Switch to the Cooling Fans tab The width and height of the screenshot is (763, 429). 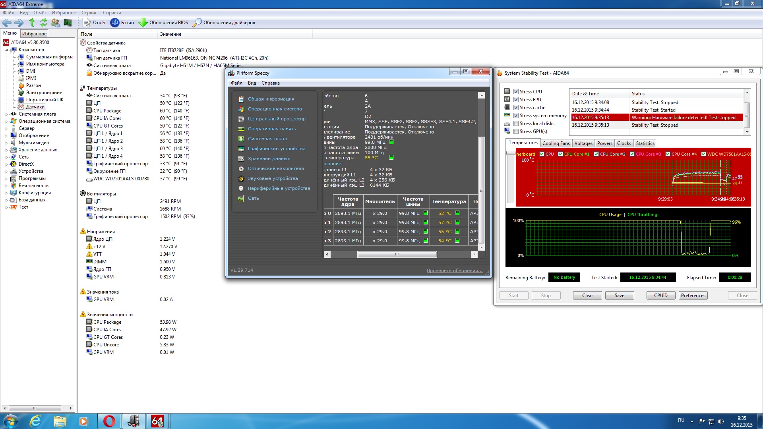[x=556, y=143]
